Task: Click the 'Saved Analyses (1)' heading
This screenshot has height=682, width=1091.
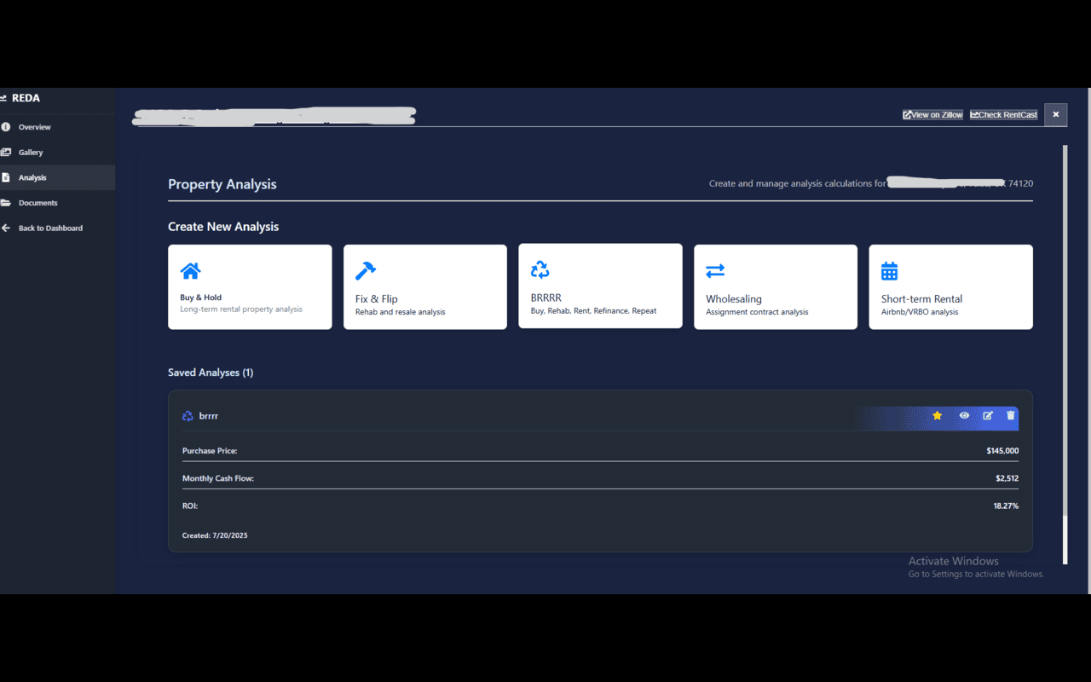Action: (x=211, y=373)
